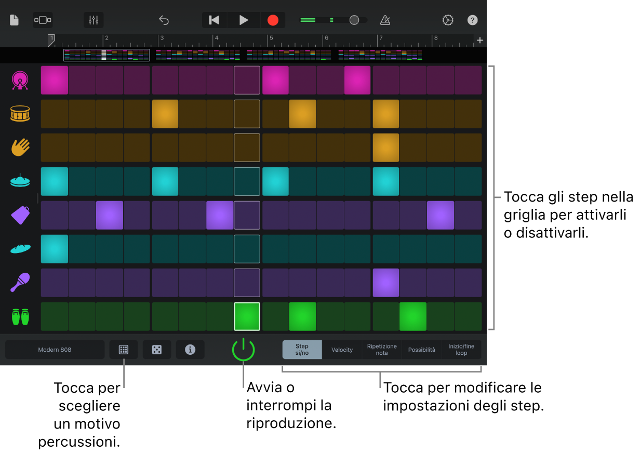The image size is (641, 453).
Task: Select the kick drum row icon
Action: 20,80
